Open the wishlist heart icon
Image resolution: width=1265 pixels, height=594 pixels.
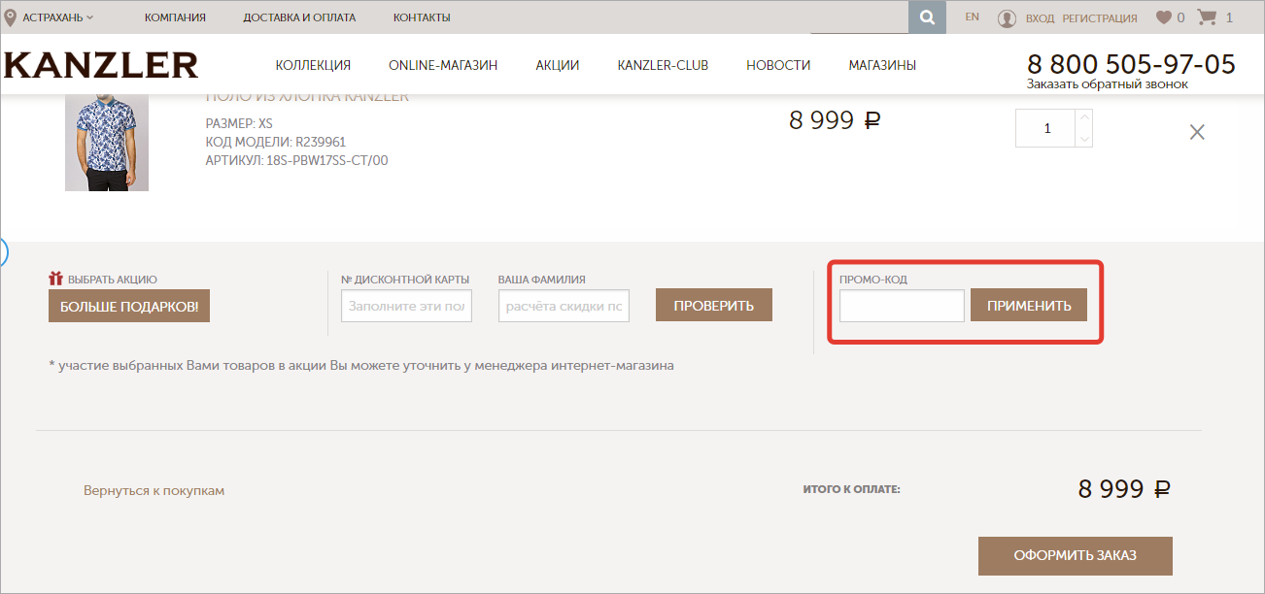tap(1163, 17)
